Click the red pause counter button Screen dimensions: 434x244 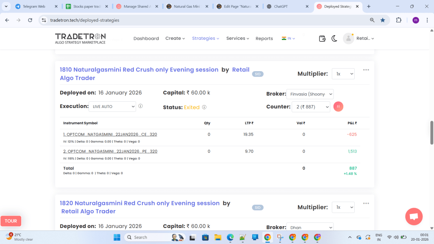click(x=338, y=107)
